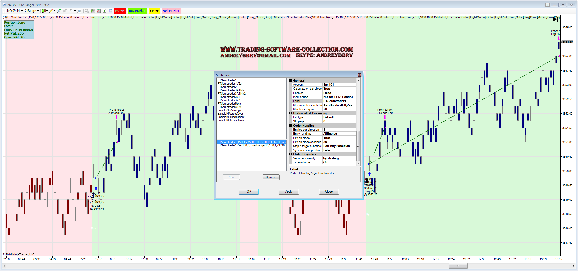This screenshot has width=578, height=271.
Task: Jump to latest bar arrow on chart
Action: [555, 19]
